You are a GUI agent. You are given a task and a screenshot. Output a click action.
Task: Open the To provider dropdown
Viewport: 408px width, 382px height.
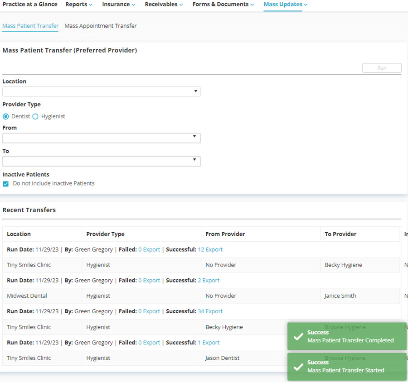pyautogui.click(x=102, y=162)
